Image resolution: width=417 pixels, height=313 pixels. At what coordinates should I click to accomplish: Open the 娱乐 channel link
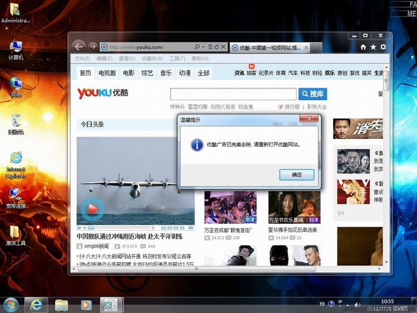tap(330, 73)
